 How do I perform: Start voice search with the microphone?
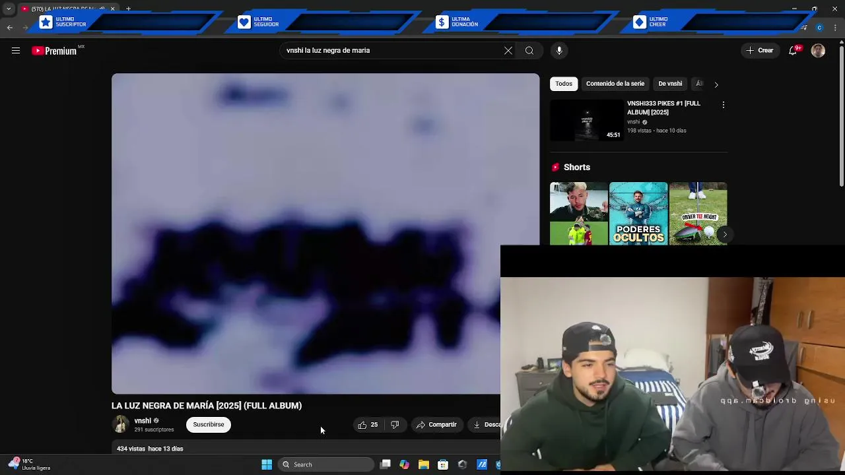(559, 51)
